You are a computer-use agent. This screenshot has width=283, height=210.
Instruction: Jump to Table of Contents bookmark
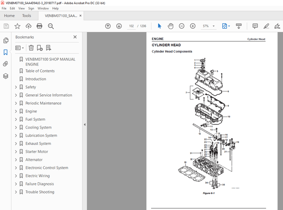click(40, 71)
